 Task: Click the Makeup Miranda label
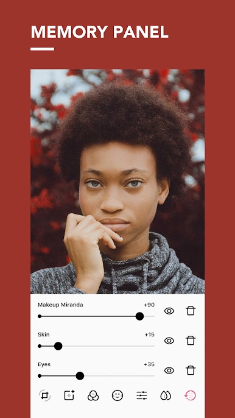tap(60, 305)
